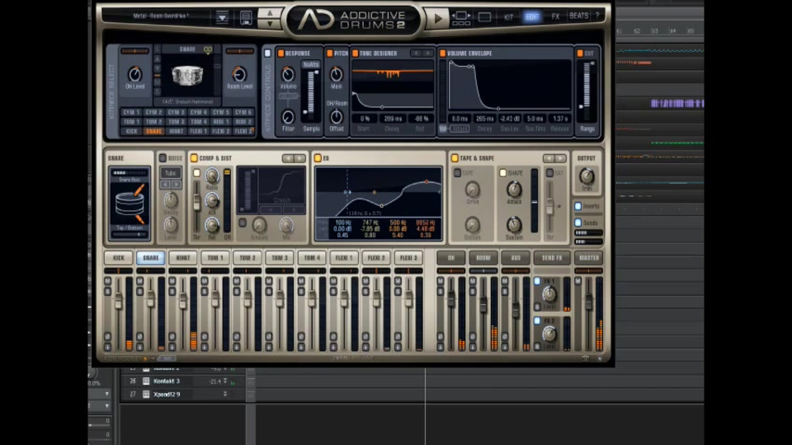
Task: Click the FX 1 Level knob
Action: pos(549,293)
